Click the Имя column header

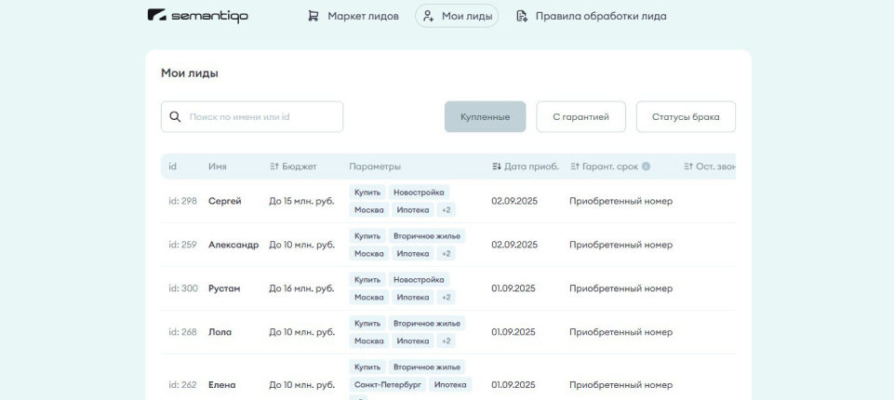[218, 167]
